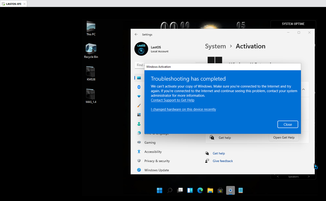Click next arrow beside Speakers in the desktop widget

pyautogui.click(x=309, y=176)
